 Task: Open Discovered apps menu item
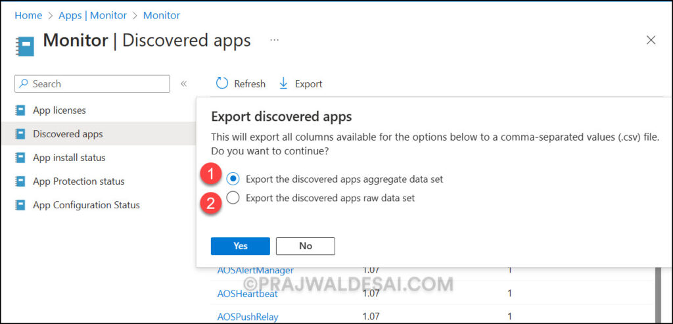tap(68, 134)
